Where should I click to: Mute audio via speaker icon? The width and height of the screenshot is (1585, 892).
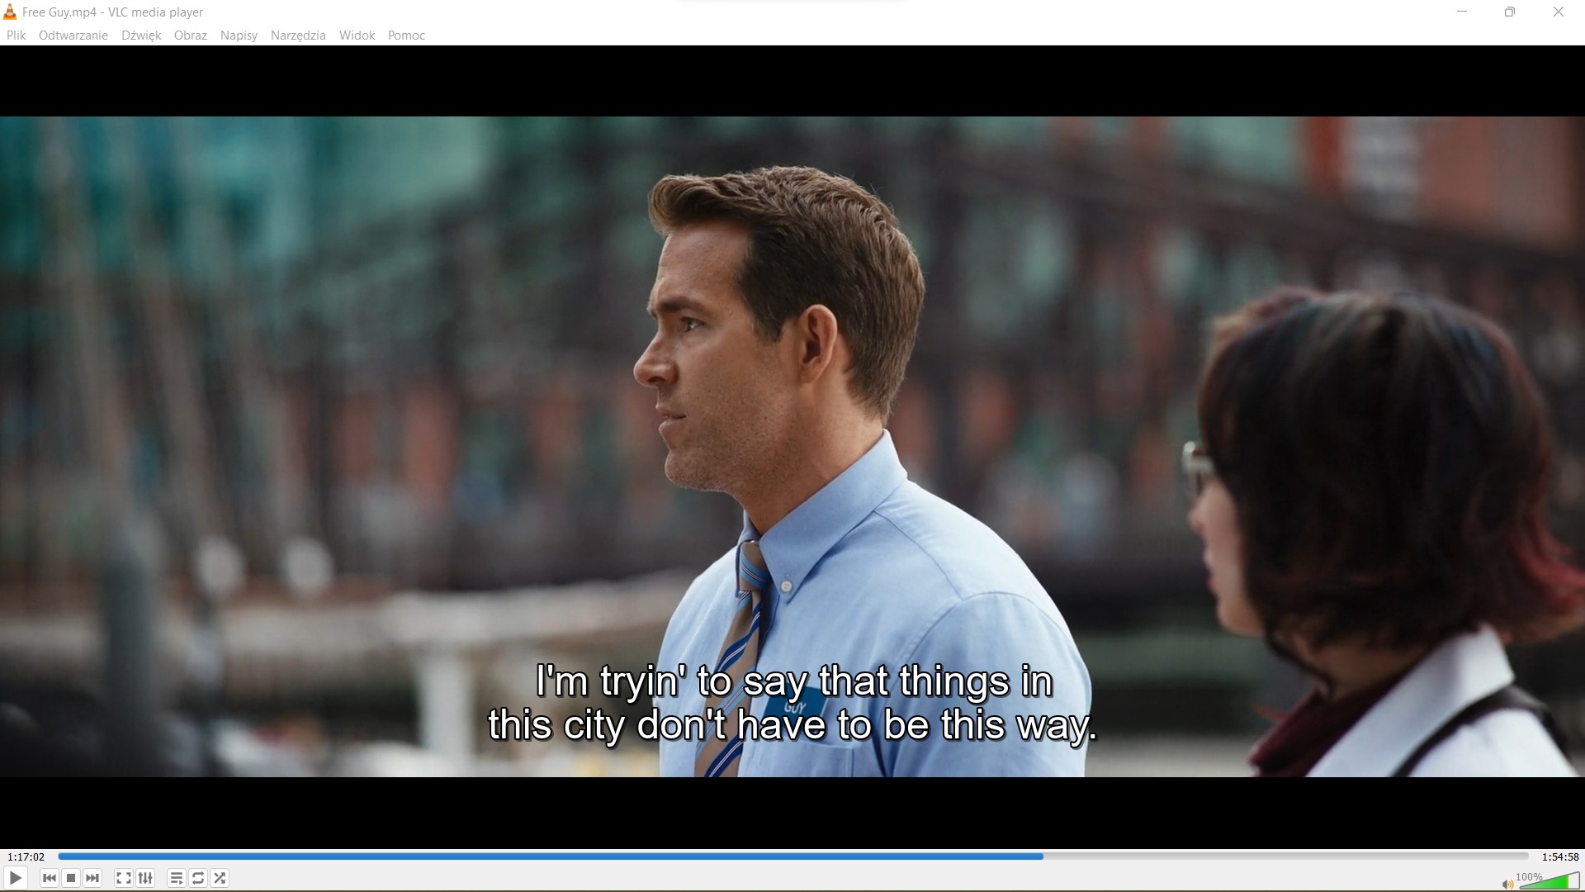[x=1507, y=884]
